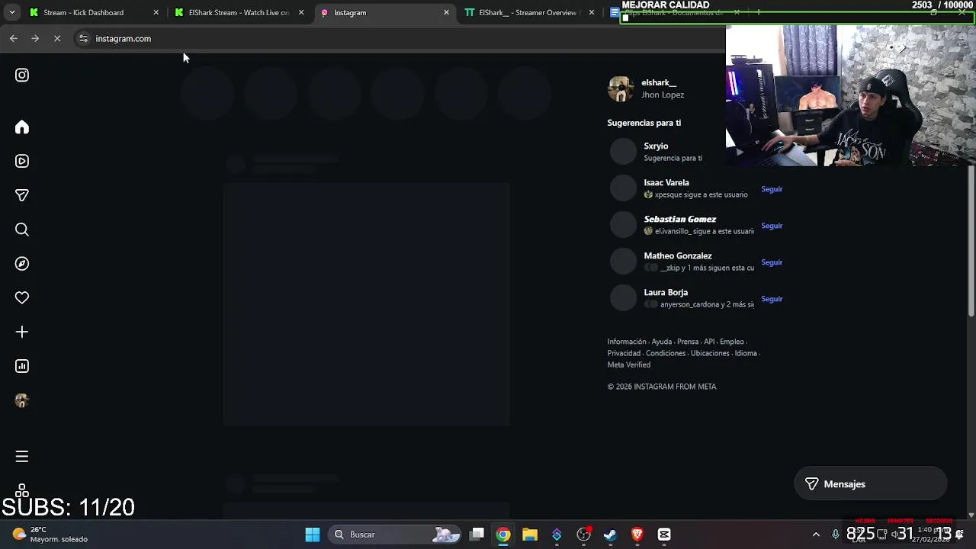Click the page vertical scrollbar

tap(971, 240)
